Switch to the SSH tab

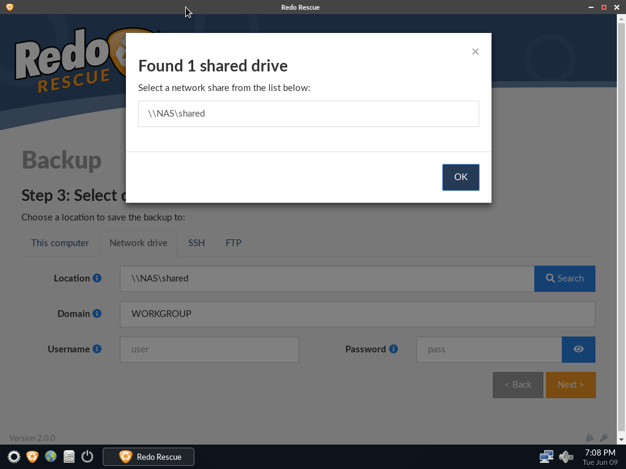[196, 243]
